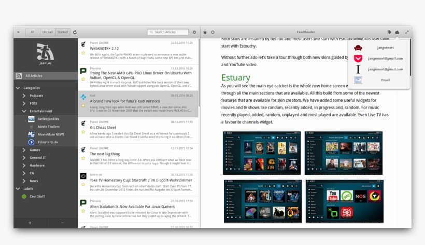The height and width of the screenshot is (245, 425).
Task: Open the YouTube apps Kodi screenshot thumbnail
Action: pyautogui.click(x=345, y=202)
